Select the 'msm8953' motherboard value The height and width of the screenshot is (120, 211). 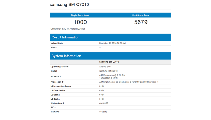pyautogui.click(x=104, y=103)
